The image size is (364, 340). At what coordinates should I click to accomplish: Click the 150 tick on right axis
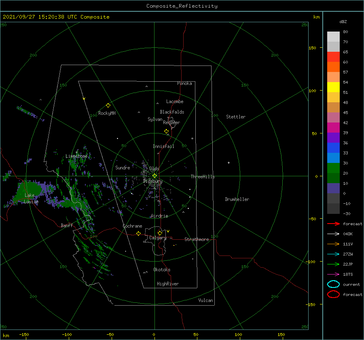click(312, 48)
